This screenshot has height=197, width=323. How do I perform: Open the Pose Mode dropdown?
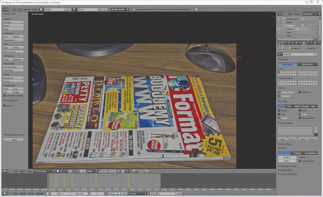44,171
